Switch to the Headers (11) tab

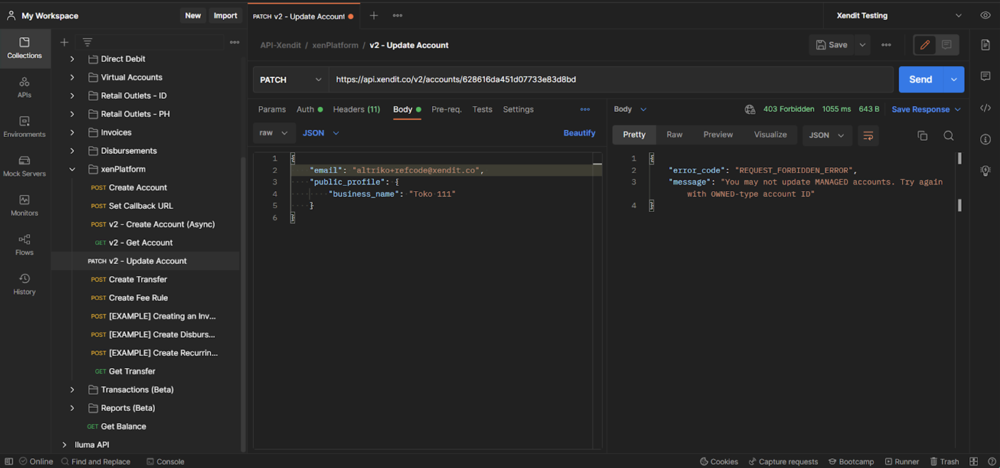point(356,109)
